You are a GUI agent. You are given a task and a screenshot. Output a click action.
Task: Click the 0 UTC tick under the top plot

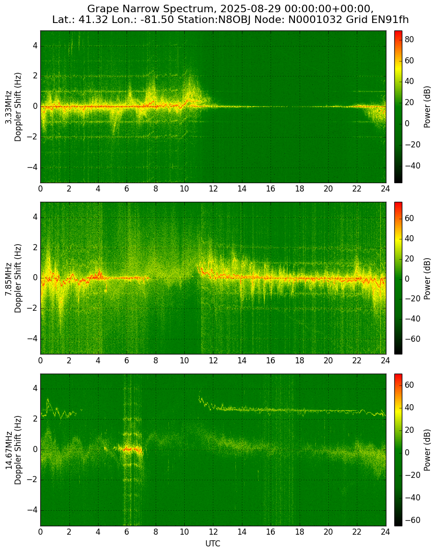40,189
